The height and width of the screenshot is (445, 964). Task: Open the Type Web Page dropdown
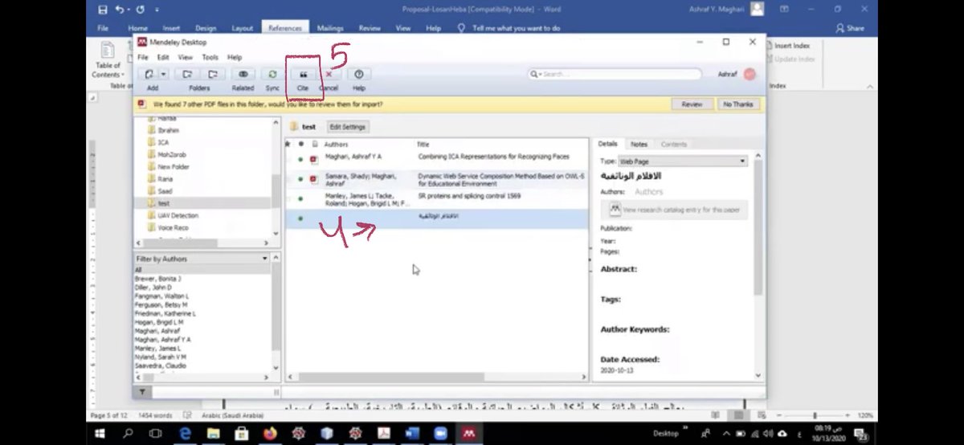pyautogui.click(x=683, y=161)
